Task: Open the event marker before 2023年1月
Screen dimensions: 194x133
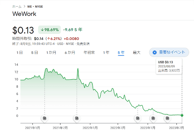Action: (x=138, y=118)
